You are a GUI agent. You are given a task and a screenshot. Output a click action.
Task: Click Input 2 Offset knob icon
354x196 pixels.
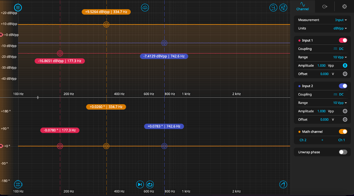point(345,119)
